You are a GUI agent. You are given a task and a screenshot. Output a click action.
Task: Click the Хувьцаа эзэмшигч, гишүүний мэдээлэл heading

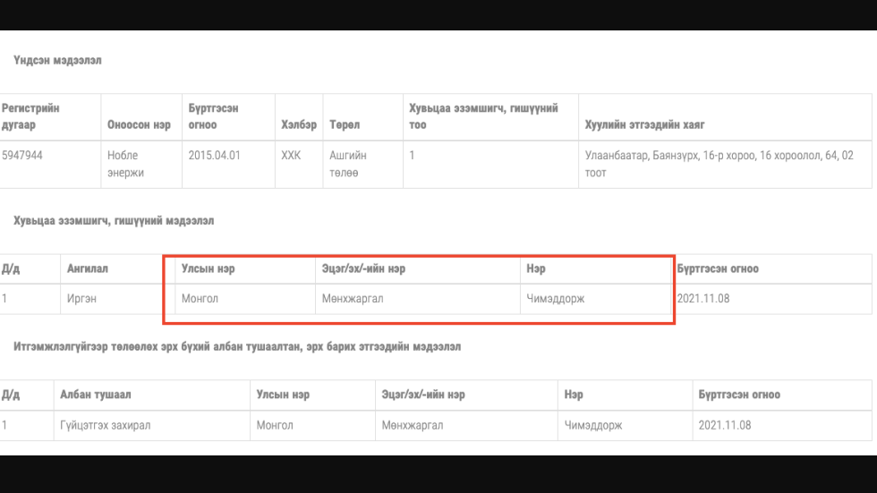pos(114,221)
